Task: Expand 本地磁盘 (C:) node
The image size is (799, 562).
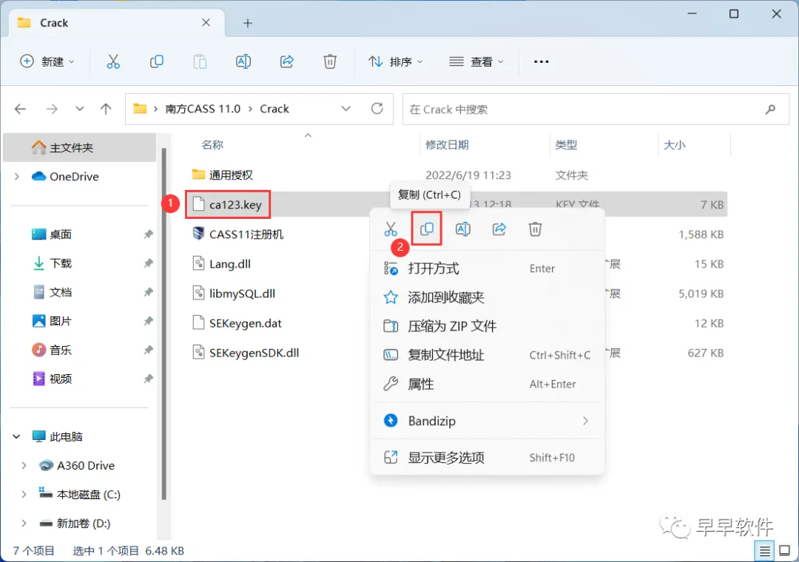Action: point(24,494)
